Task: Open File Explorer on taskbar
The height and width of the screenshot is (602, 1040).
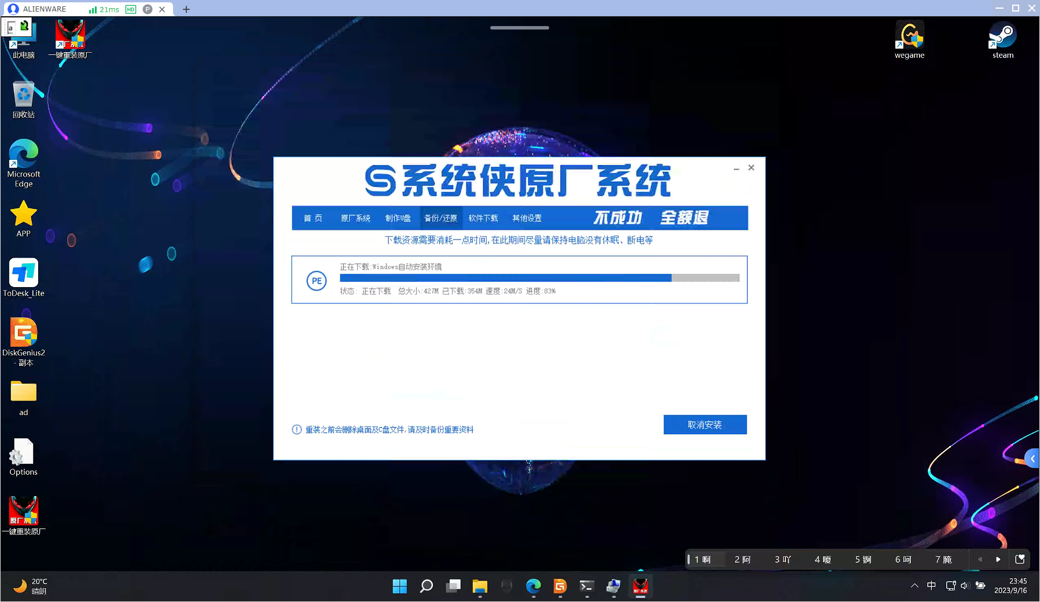Action: pos(480,586)
